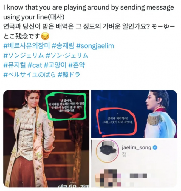Open the #고양이 hashtag
The width and height of the screenshot is (181, 191).
pyautogui.click(x=55, y=65)
